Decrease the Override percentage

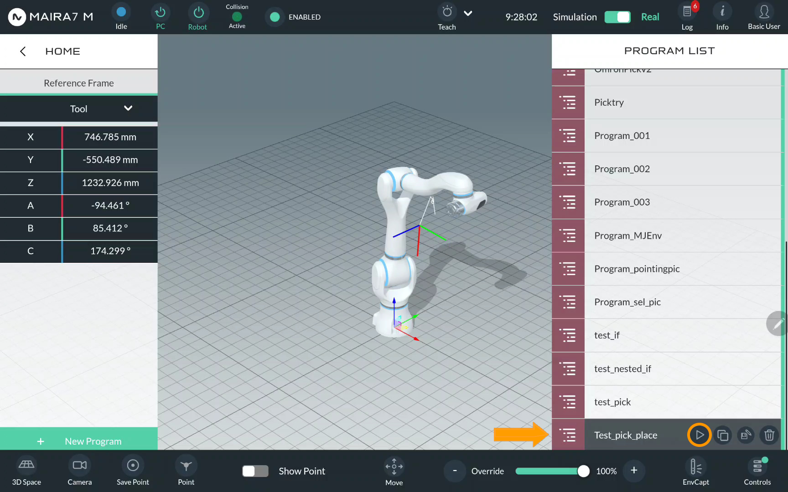[455, 471]
